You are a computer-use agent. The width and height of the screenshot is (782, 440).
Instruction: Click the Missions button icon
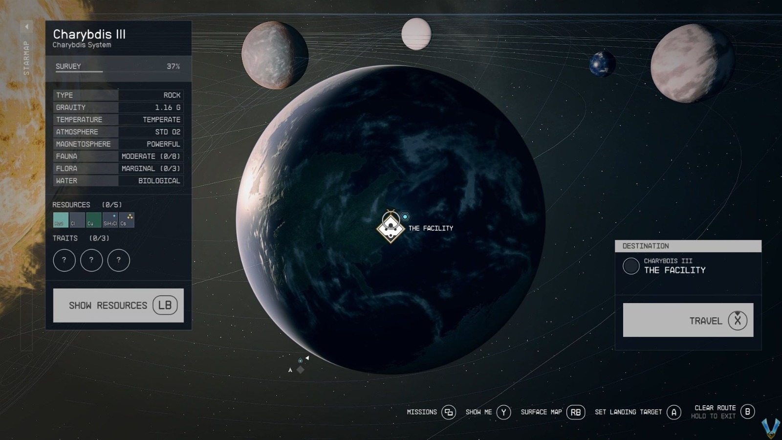tap(449, 412)
